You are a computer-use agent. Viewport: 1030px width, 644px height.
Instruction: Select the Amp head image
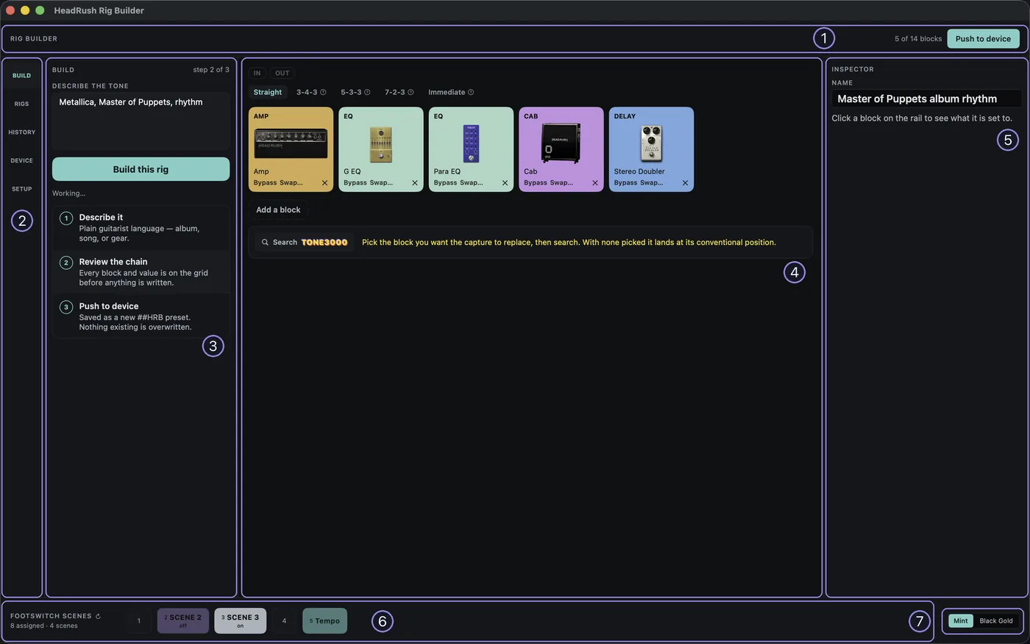291,144
